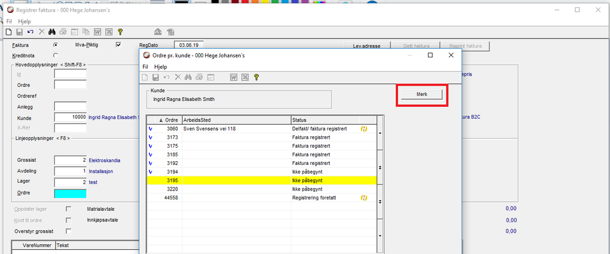This screenshot has height=254, width=610.
Task: Click the yellow help icon in Ordre pr. kunde toolbar
Action: click(x=256, y=77)
